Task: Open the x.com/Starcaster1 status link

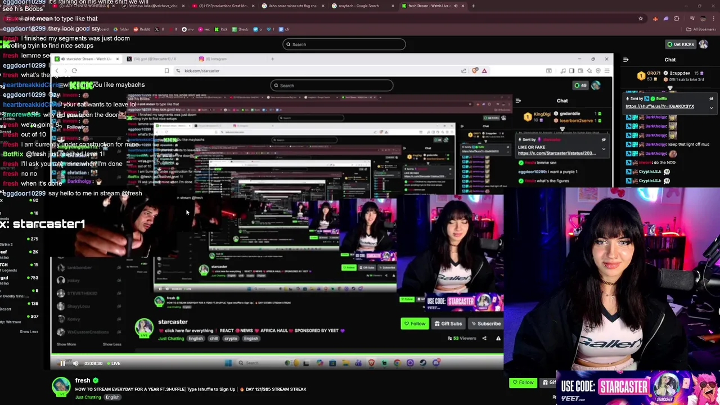Action: (x=557, y=153)
